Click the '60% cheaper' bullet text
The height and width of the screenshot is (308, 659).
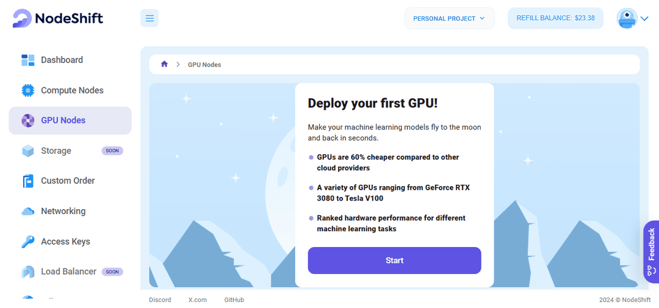coord(388,162)
